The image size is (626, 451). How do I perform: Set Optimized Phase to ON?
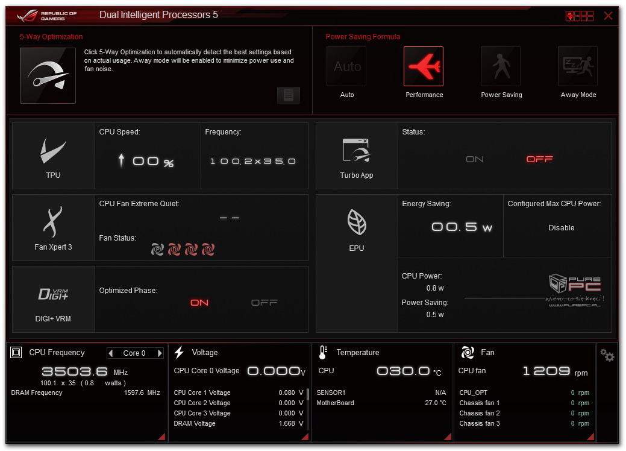tap(199, 303)
